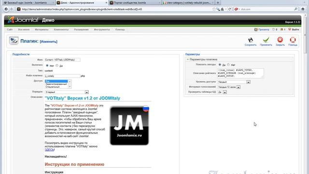This screenshot has height=174, width=309.
Task: Click the Применить label under the apply icon
Action: tap(266, 45)
